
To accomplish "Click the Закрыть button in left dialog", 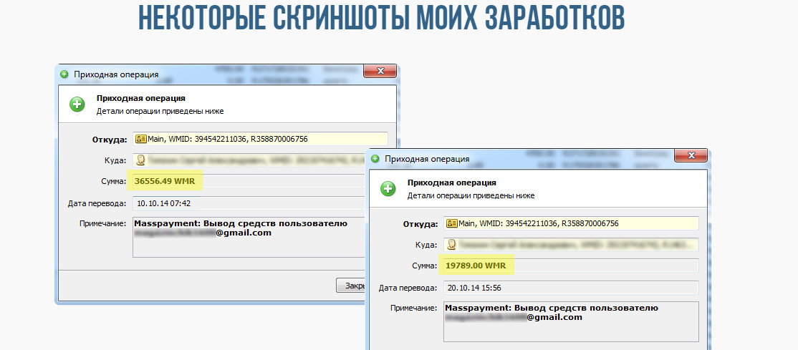I will coord(351,286).
